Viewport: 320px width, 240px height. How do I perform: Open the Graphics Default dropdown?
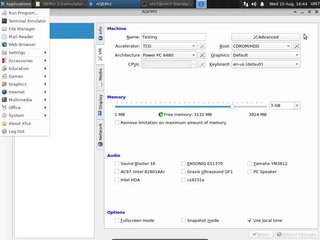[x=266, y=55]
